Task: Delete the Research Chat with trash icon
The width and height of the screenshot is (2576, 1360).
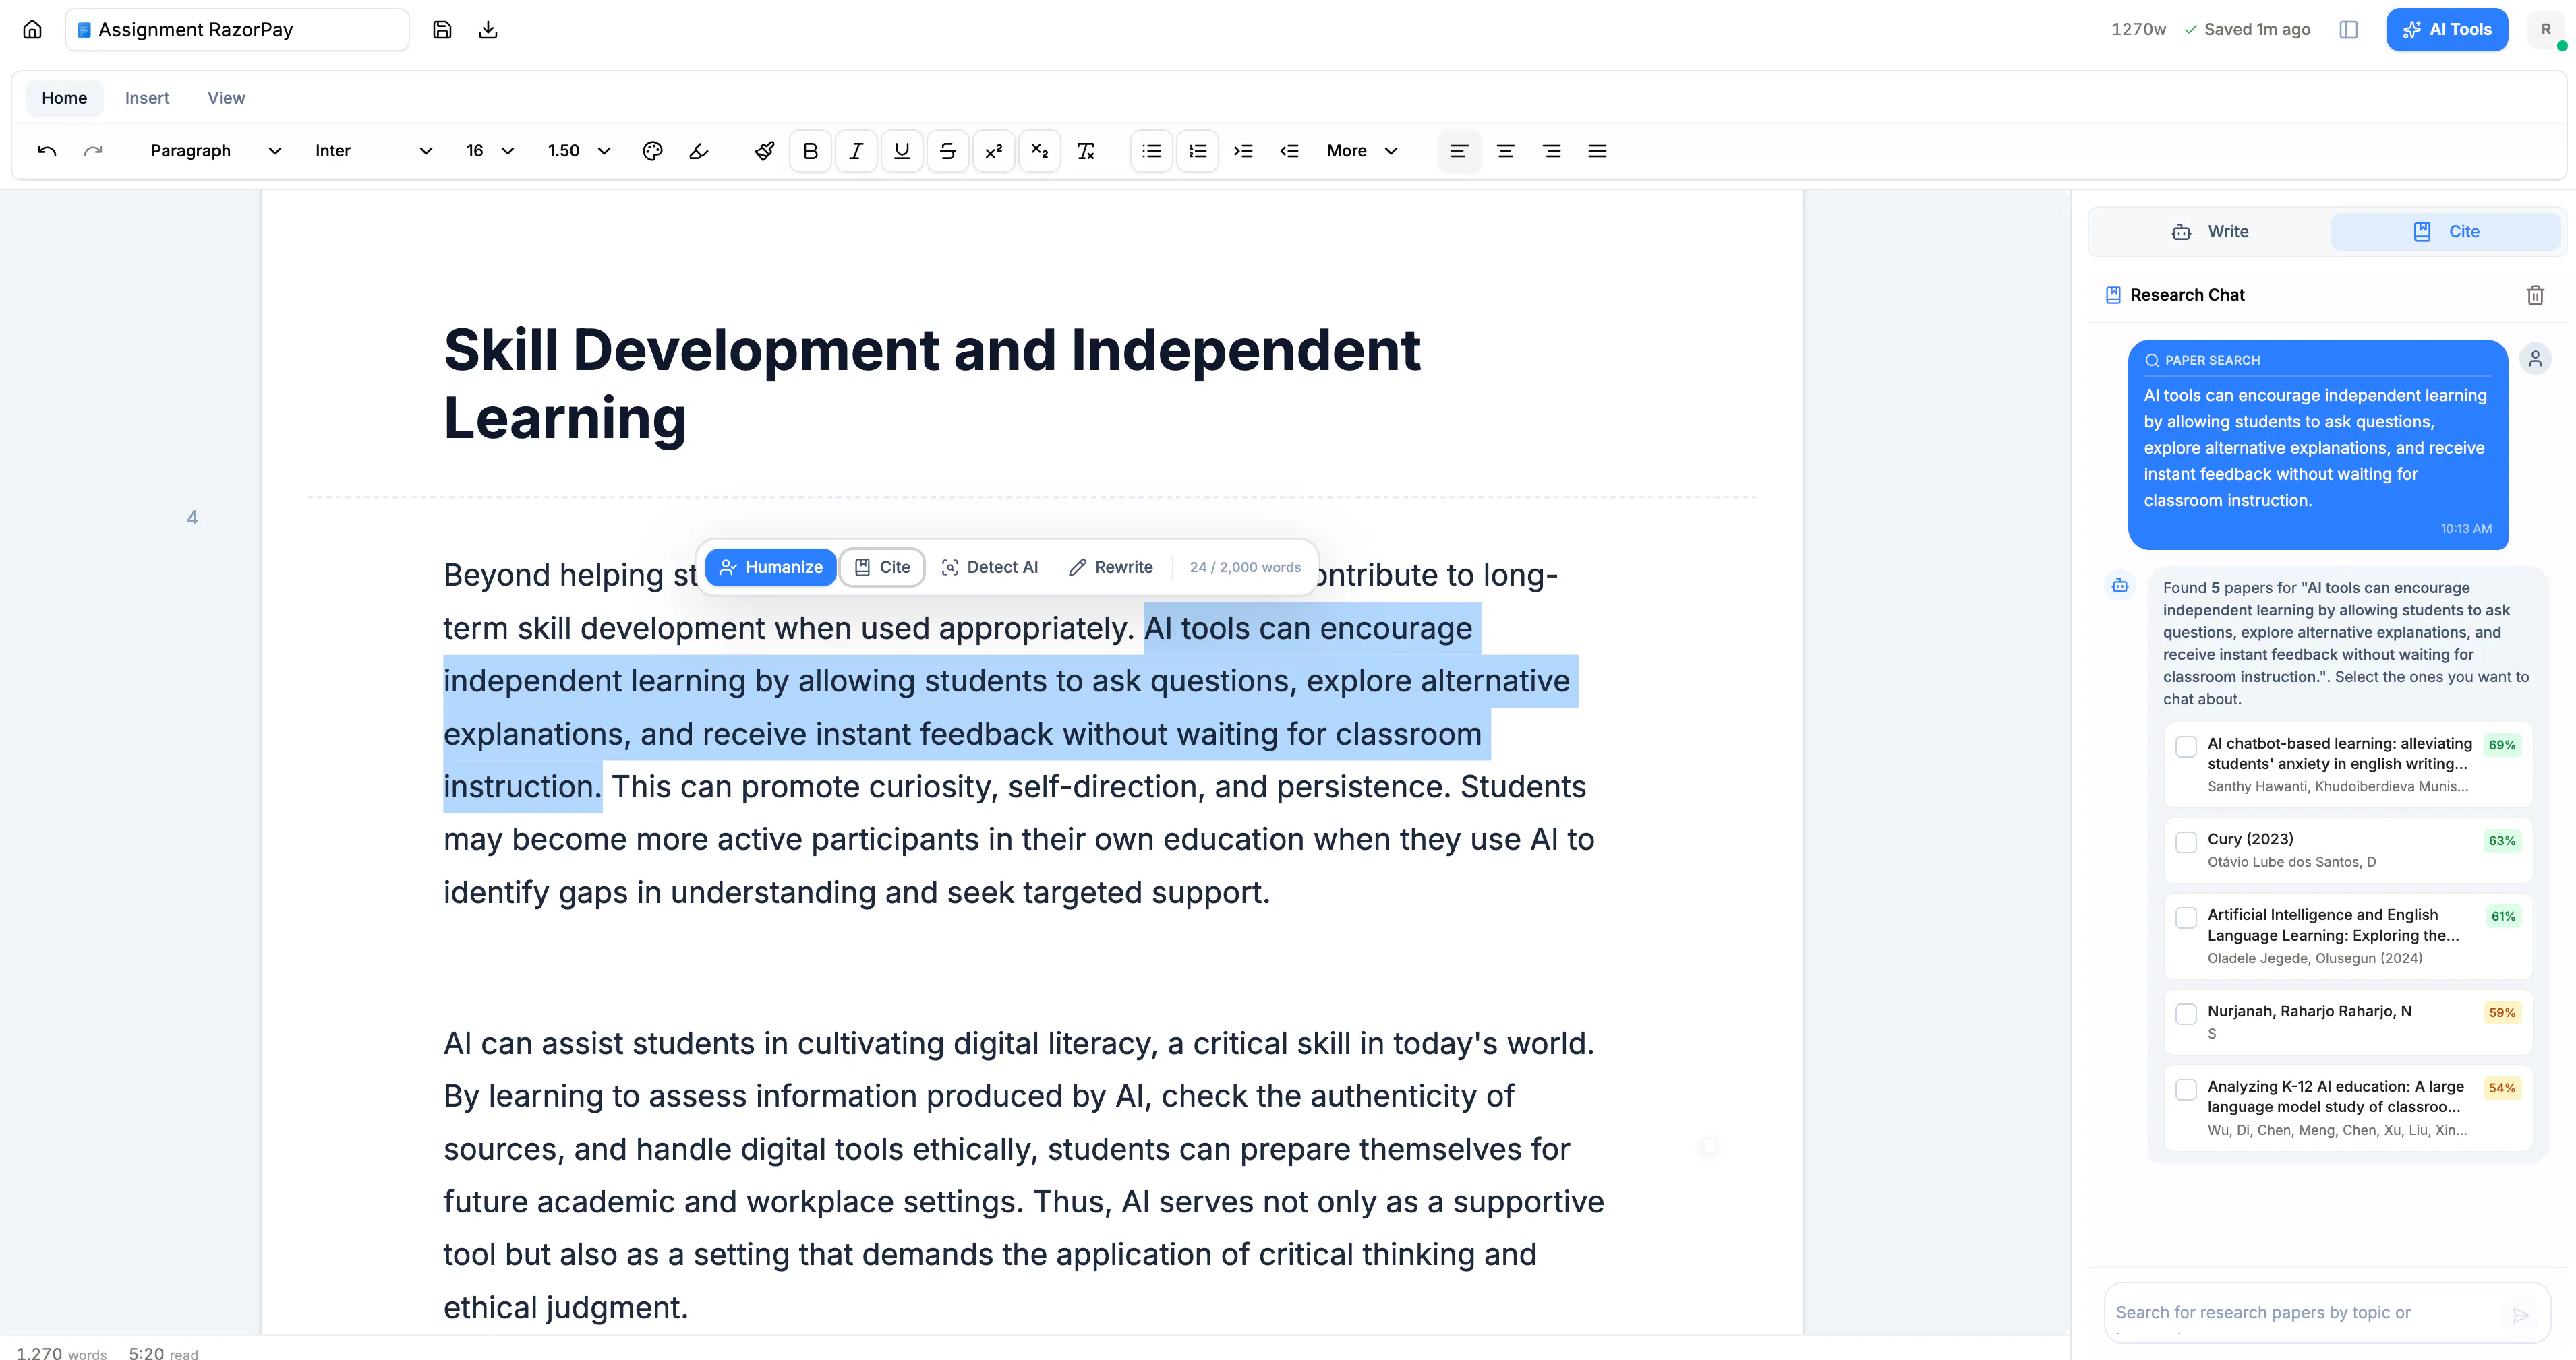Action: click(2535, 295)
